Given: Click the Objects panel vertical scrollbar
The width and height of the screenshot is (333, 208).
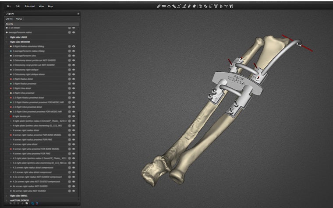Looking at the screenshot, I should point(79,154).
